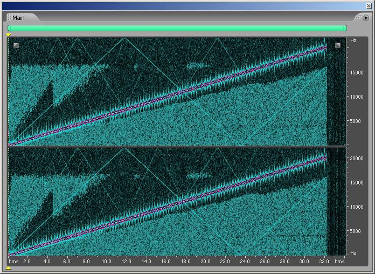
Task: Click 10000 on the top channel's frequency ruler
Action: click(356, 97)
